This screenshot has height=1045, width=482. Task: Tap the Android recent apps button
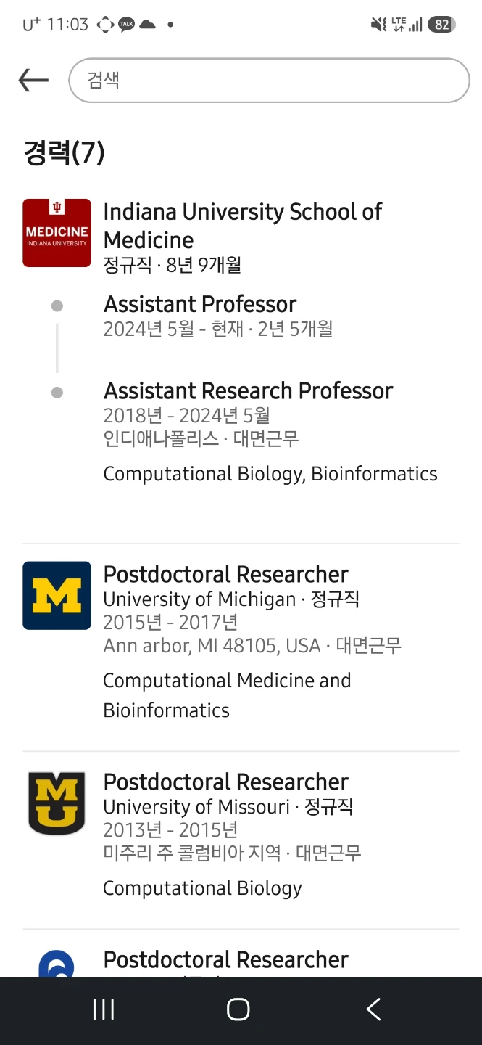pos(104,1009)
